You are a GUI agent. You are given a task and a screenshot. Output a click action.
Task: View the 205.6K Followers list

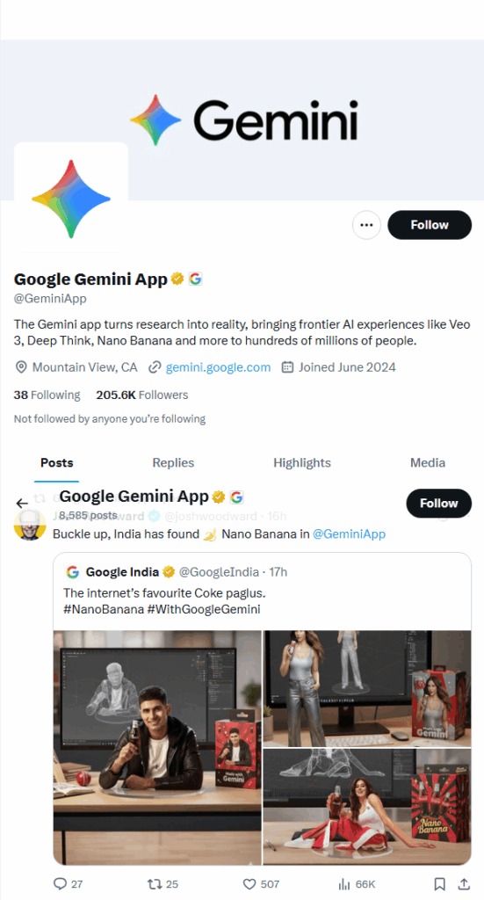point(142,395)
